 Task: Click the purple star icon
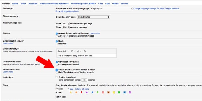pos(87,92)
